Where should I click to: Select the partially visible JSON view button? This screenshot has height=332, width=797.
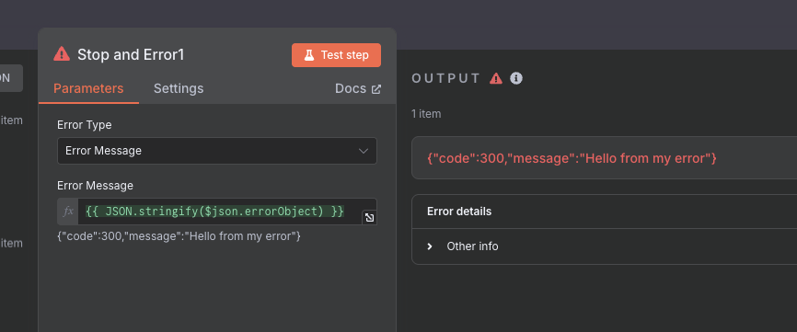click(11, 78)
